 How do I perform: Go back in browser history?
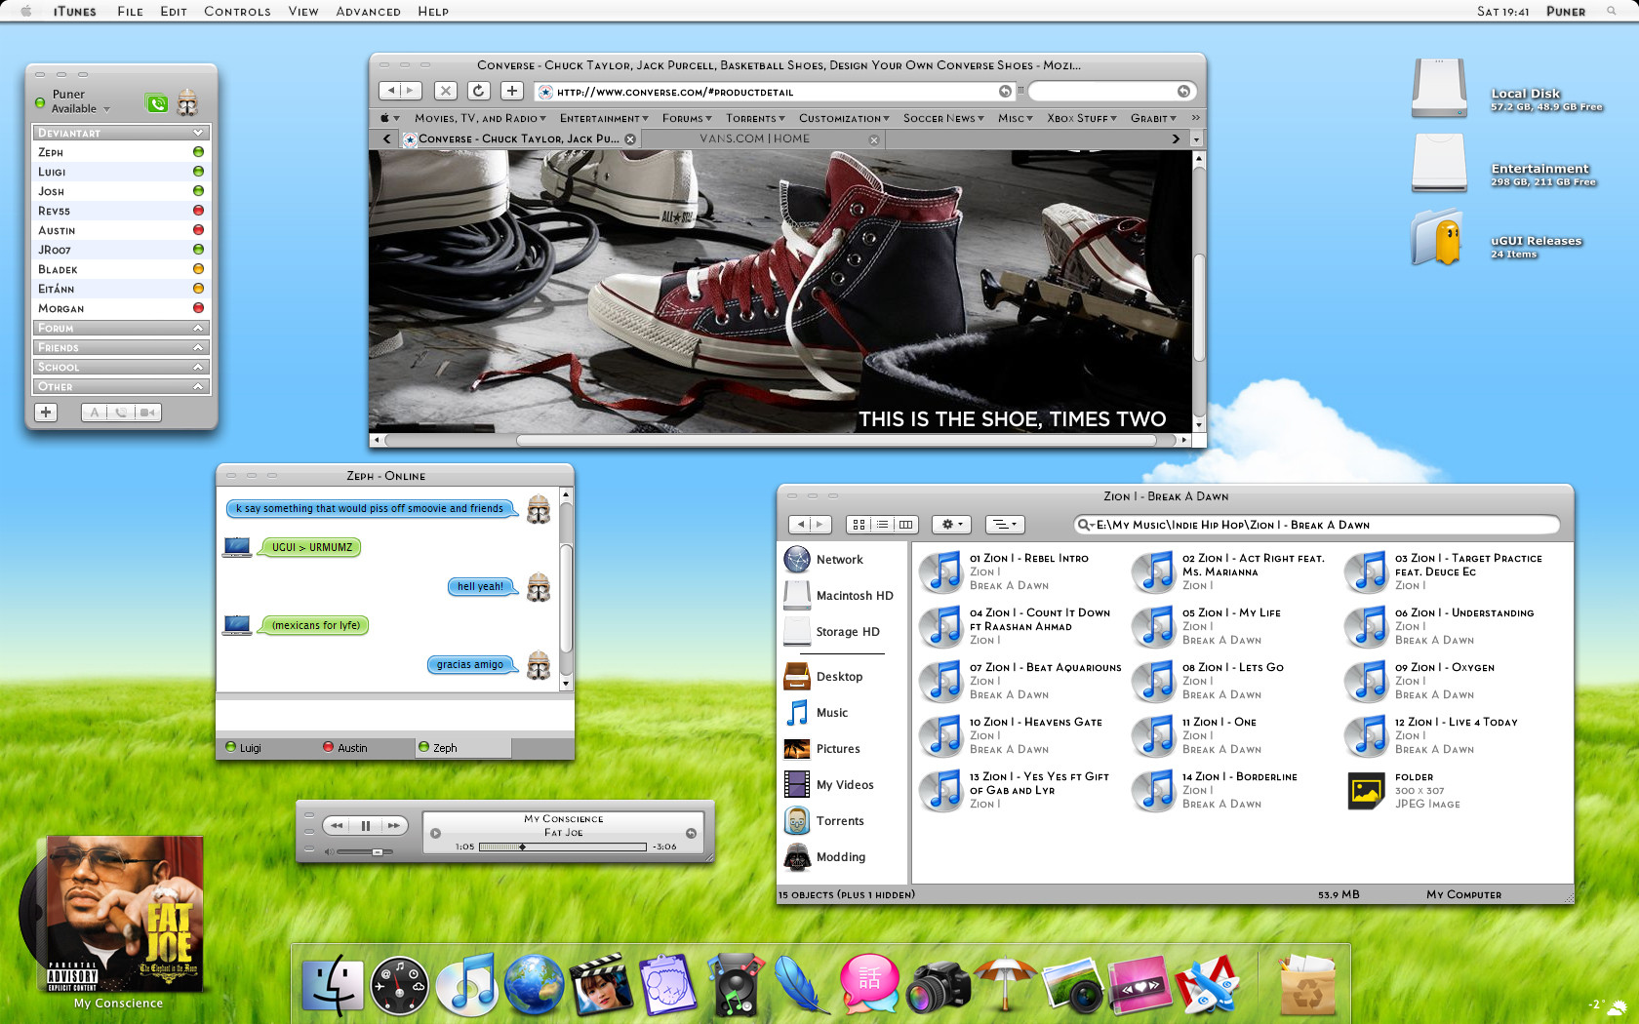390,91
